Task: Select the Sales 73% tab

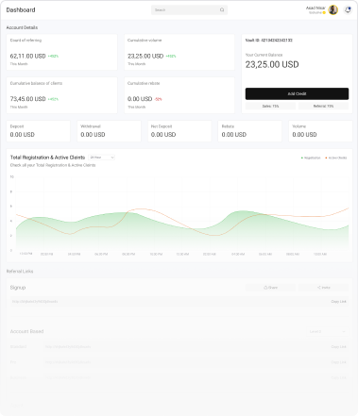Action: (270, 107)
